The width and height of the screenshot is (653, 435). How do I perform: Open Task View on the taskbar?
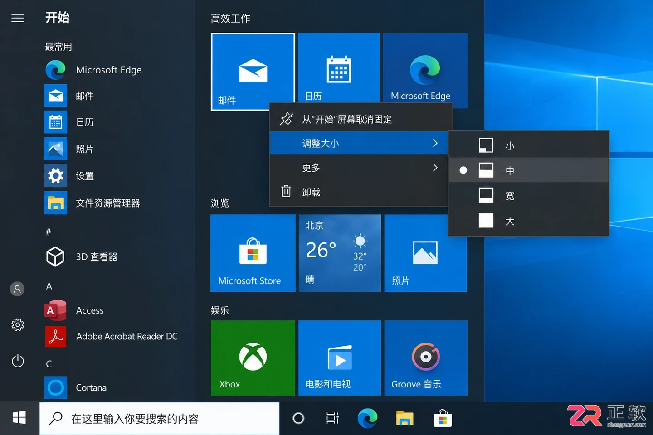pyautogui.click(x=332, y=418)
